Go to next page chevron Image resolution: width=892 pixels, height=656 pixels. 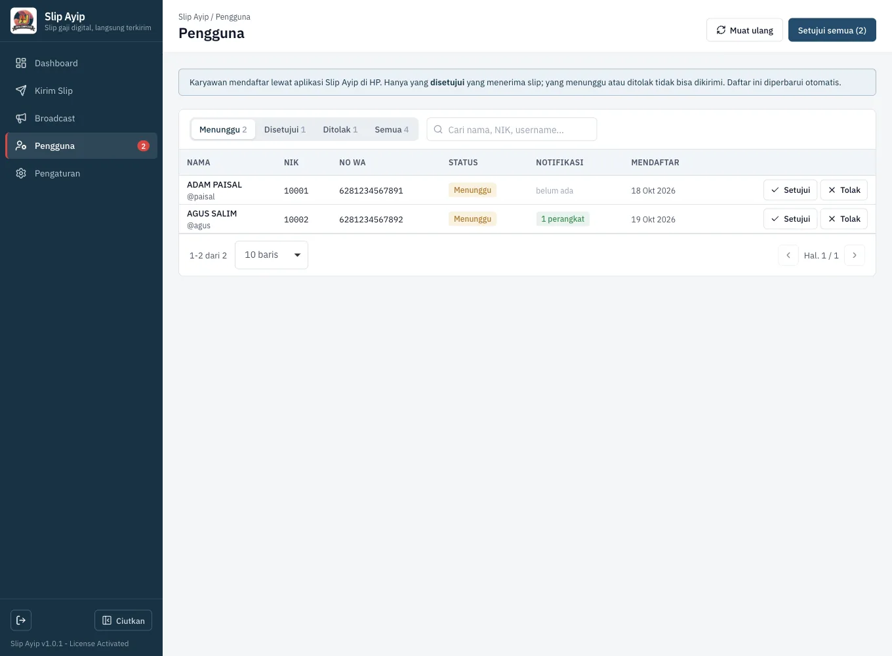pos(855,255)
